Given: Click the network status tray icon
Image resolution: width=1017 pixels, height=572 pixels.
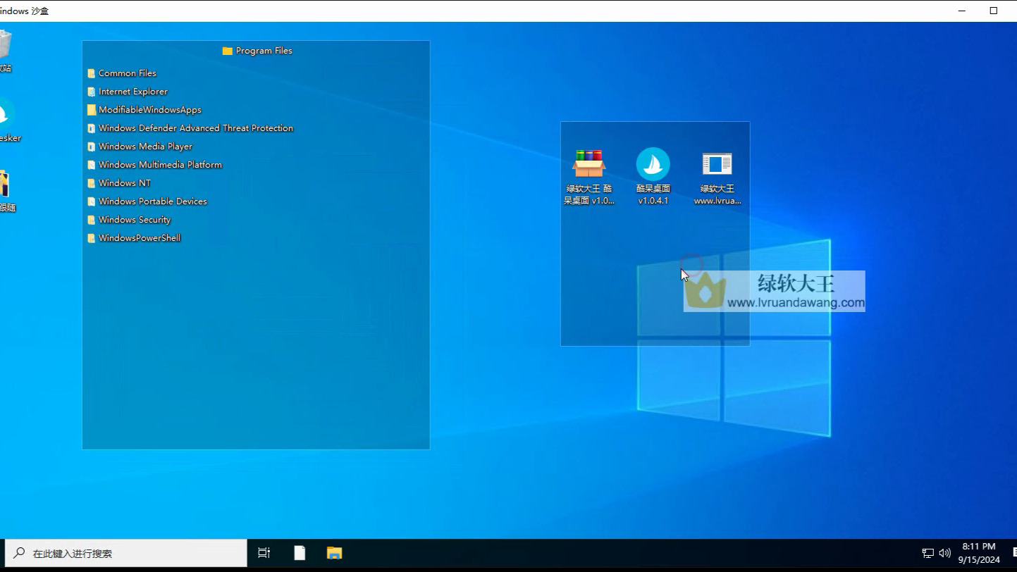Looking at the screenshot, I should pos(928,553).
